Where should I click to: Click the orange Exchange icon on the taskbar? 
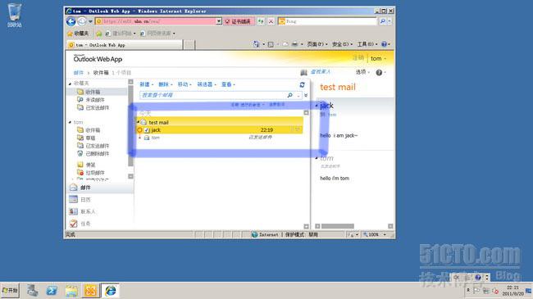pos(90,291)
